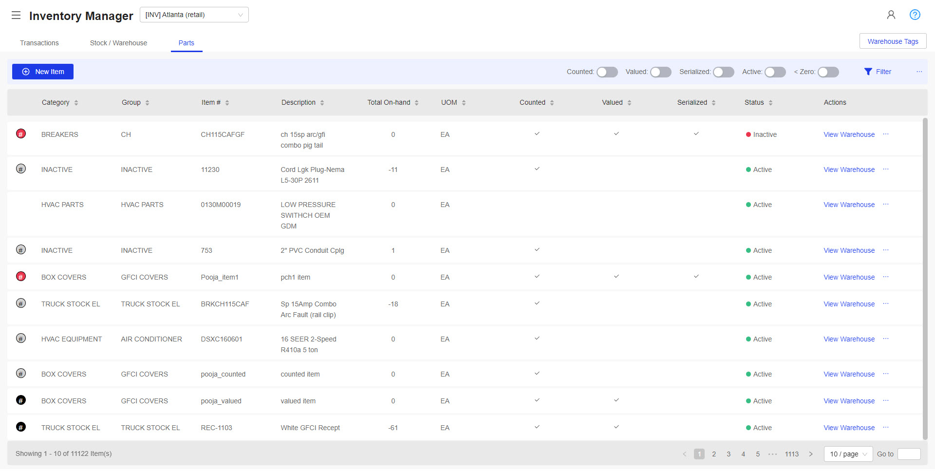
Task: Open the user account icon
Action: [x=891, y=15]
